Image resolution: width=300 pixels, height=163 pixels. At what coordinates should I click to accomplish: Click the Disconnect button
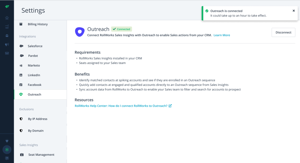(x=283, y=33)
